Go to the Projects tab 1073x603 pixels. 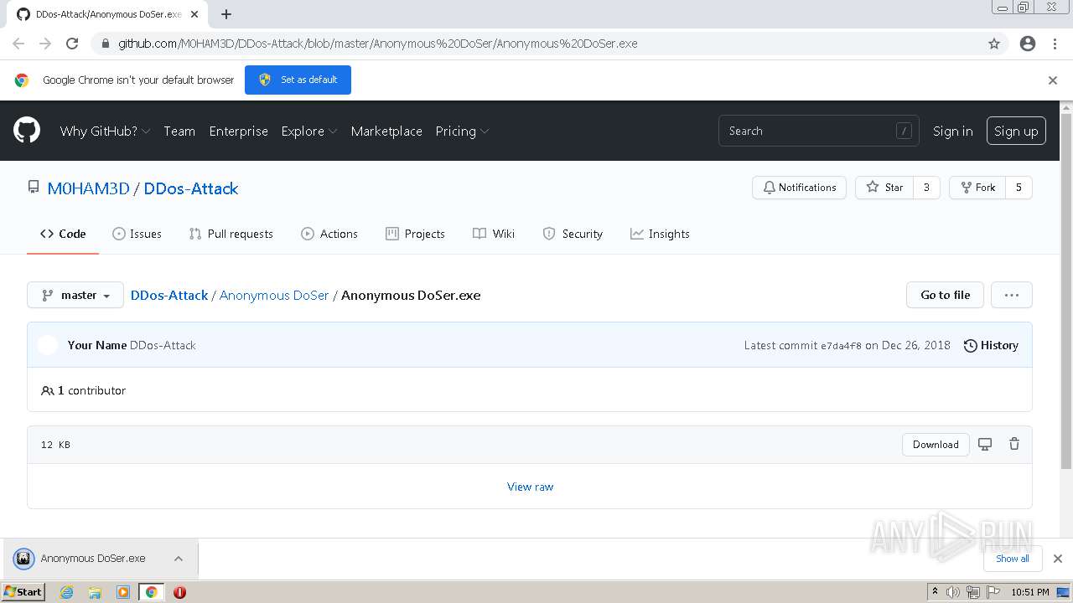click(415, 234)
